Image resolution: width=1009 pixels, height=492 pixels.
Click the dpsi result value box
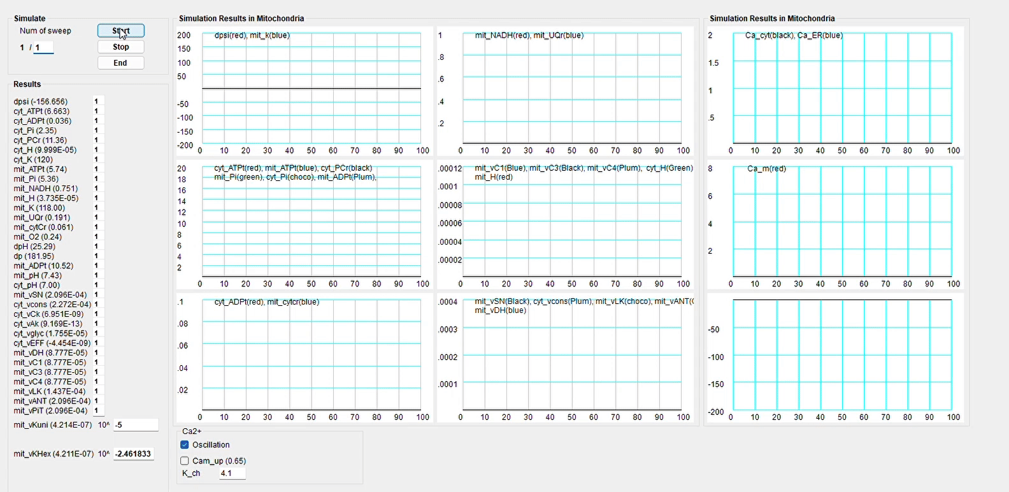point(98,101)
